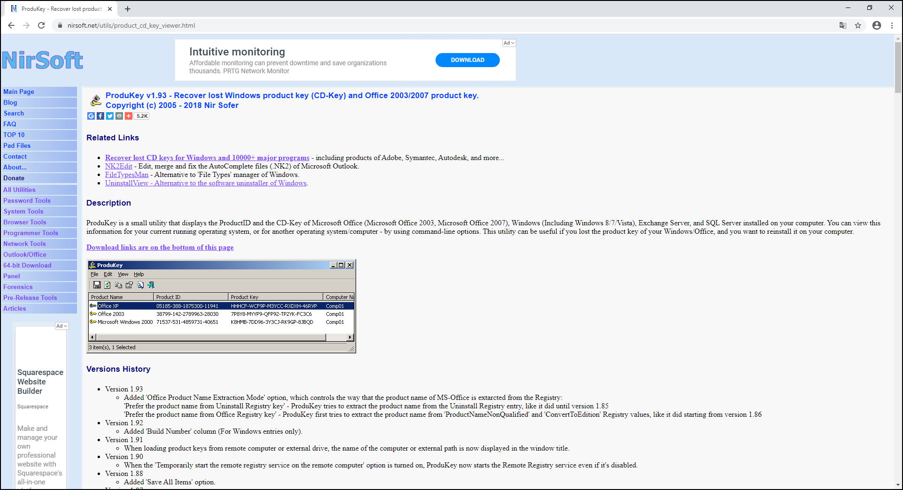903x490 pixels.
Task: Open About... sidebar link
Action: pyautogui.click(x=39, y=167)
